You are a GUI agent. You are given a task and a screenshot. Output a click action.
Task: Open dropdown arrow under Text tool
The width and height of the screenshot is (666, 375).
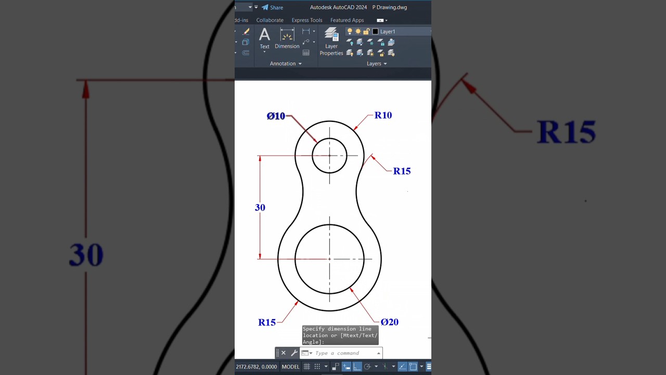tap(264, 52)
